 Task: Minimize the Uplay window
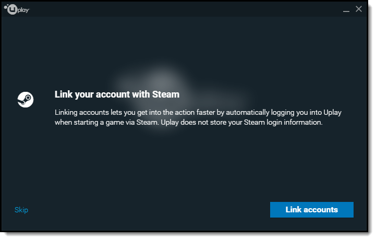tap(346, 10)
